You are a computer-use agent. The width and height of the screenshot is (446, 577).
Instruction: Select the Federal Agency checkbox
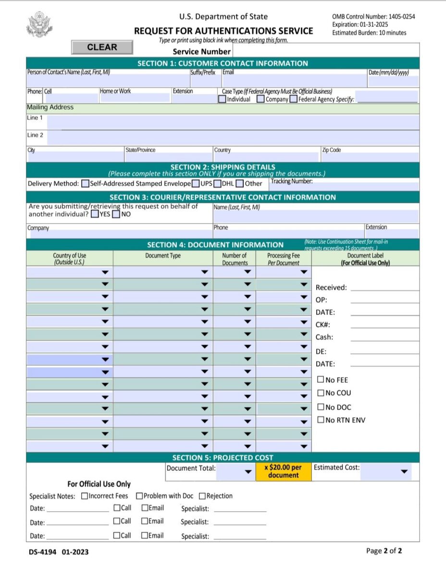292,99
